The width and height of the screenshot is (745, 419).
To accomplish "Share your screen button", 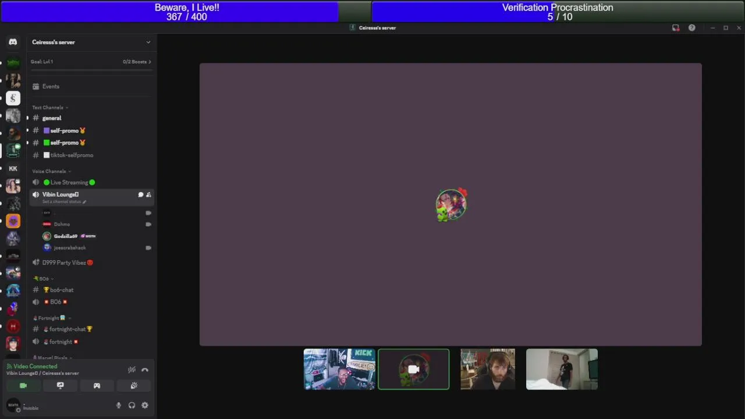I will (60, 386).
